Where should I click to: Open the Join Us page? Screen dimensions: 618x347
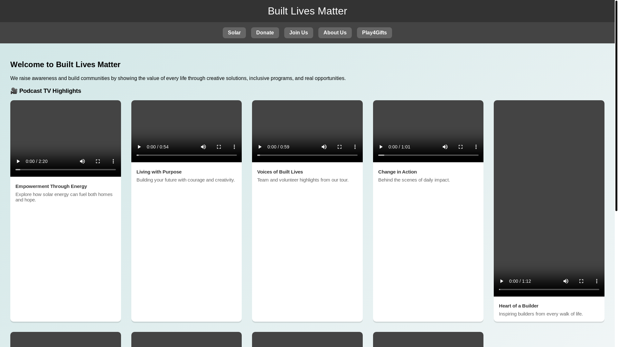coord(299,33)
